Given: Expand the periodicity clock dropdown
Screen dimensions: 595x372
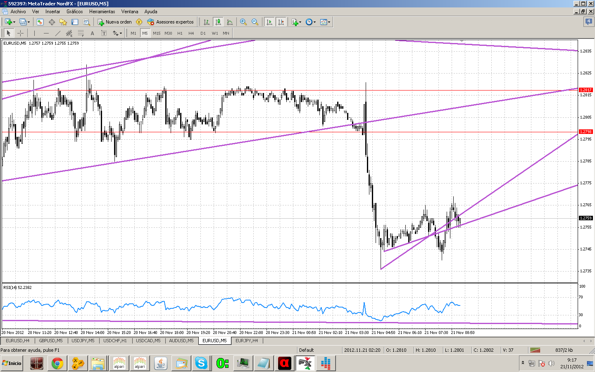Looking at the screenshot, I should (x=315, y=22).
